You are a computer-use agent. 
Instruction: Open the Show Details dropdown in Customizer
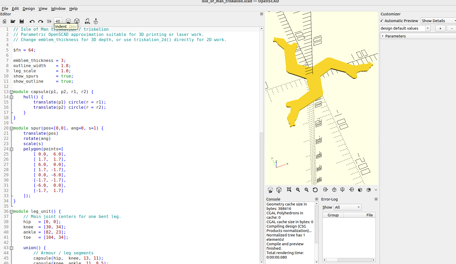tap(439, 21)
